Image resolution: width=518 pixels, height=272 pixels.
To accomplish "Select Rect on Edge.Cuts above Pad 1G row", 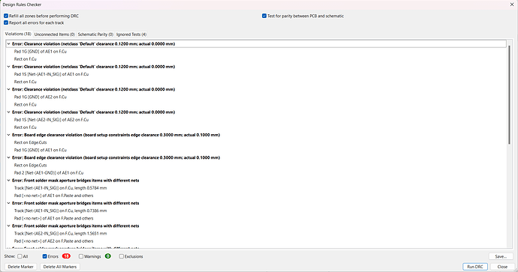I will (x=30, y=142).
